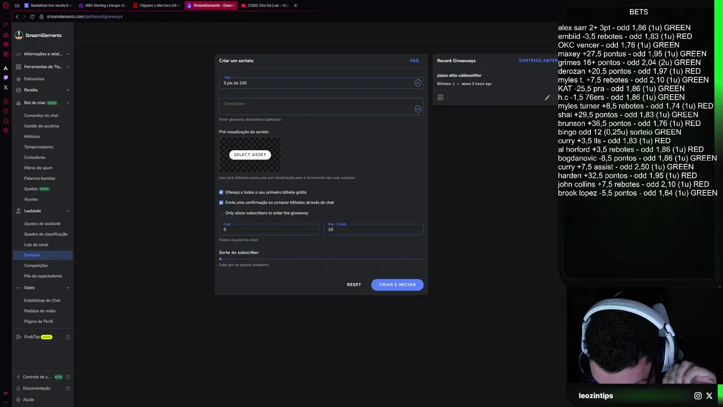Open Estatísticas do Chat in the sidebar
The height and width of the screenshot is (407, 723).
(42, 300)
